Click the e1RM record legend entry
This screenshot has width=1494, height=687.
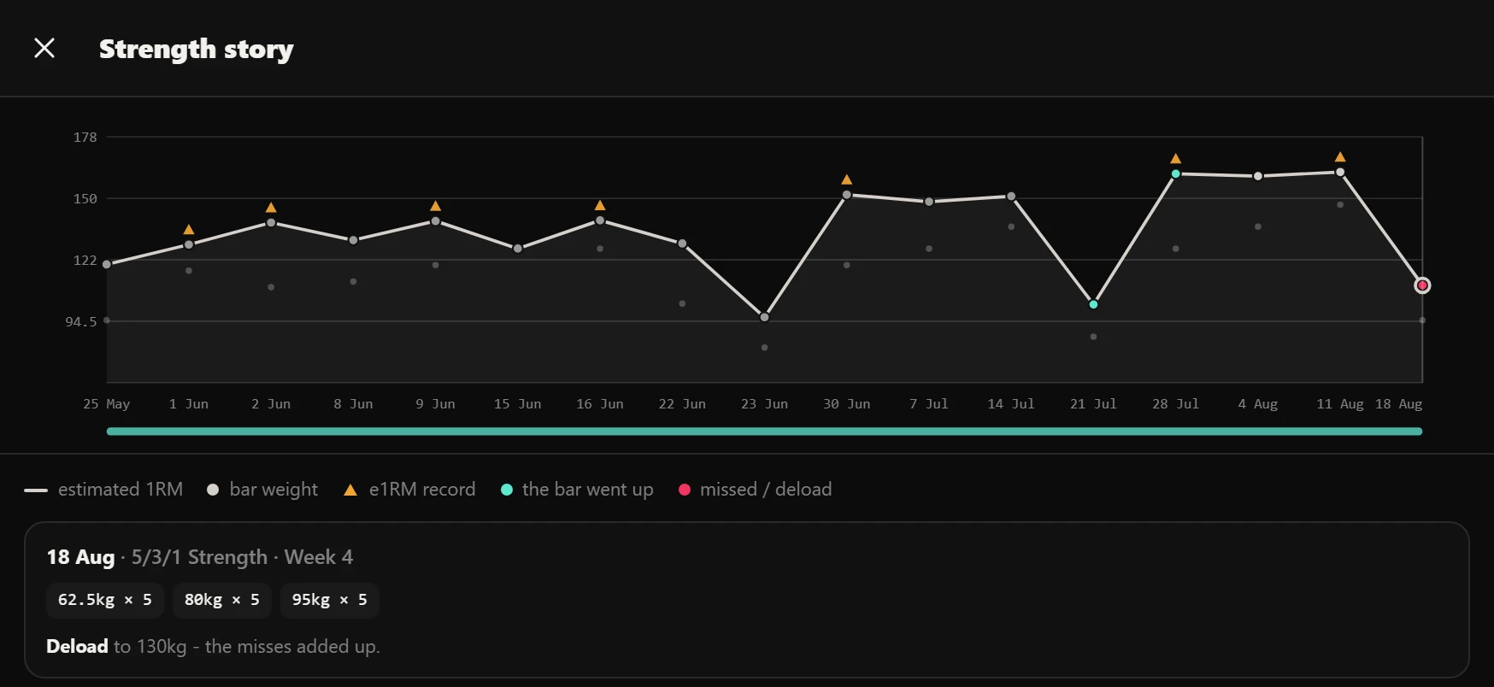tap(409, 490)
